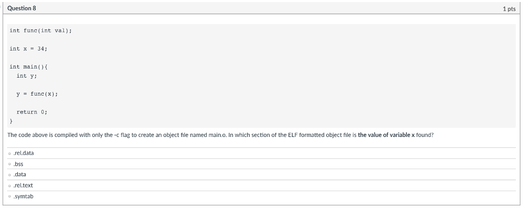
Task: Click the code line "int x = 34;"
Action: [x=29, y=49]
